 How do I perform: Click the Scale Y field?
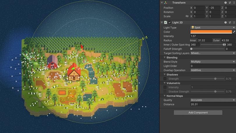click(215, 16)
